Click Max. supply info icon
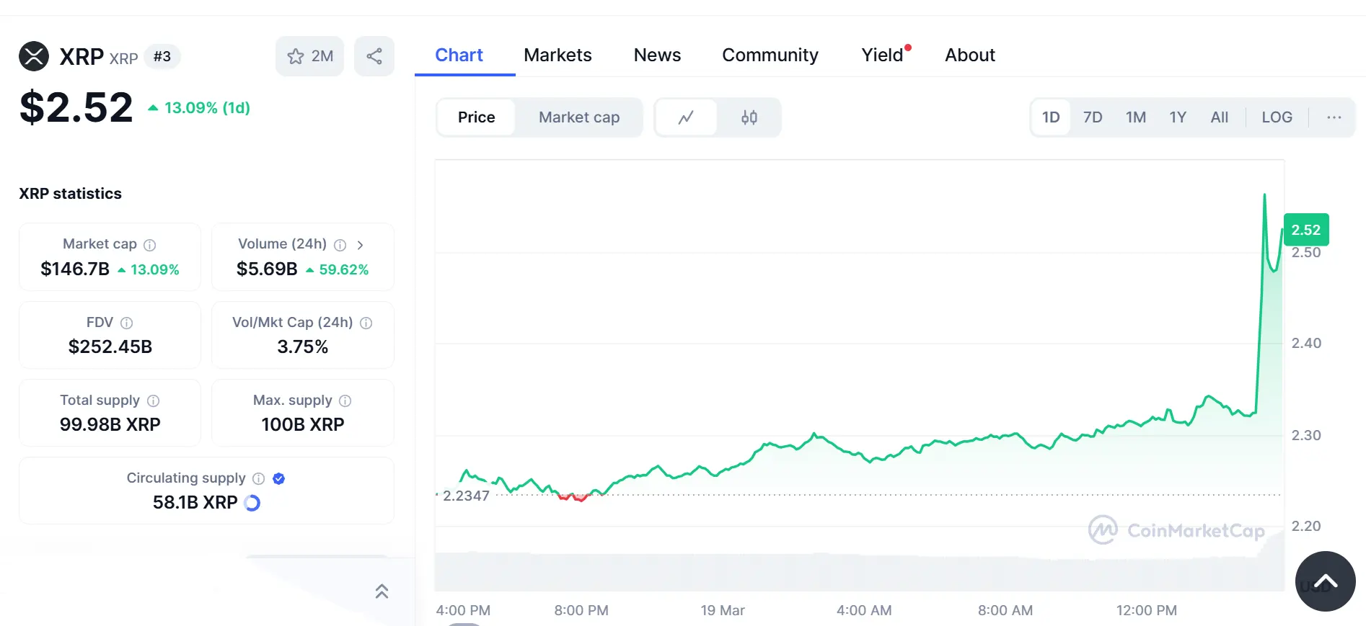The width and height of the screenshot is (1366, 626). (x=345, y=401)
